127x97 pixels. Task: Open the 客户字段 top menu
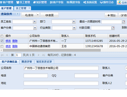click(57, 2)
